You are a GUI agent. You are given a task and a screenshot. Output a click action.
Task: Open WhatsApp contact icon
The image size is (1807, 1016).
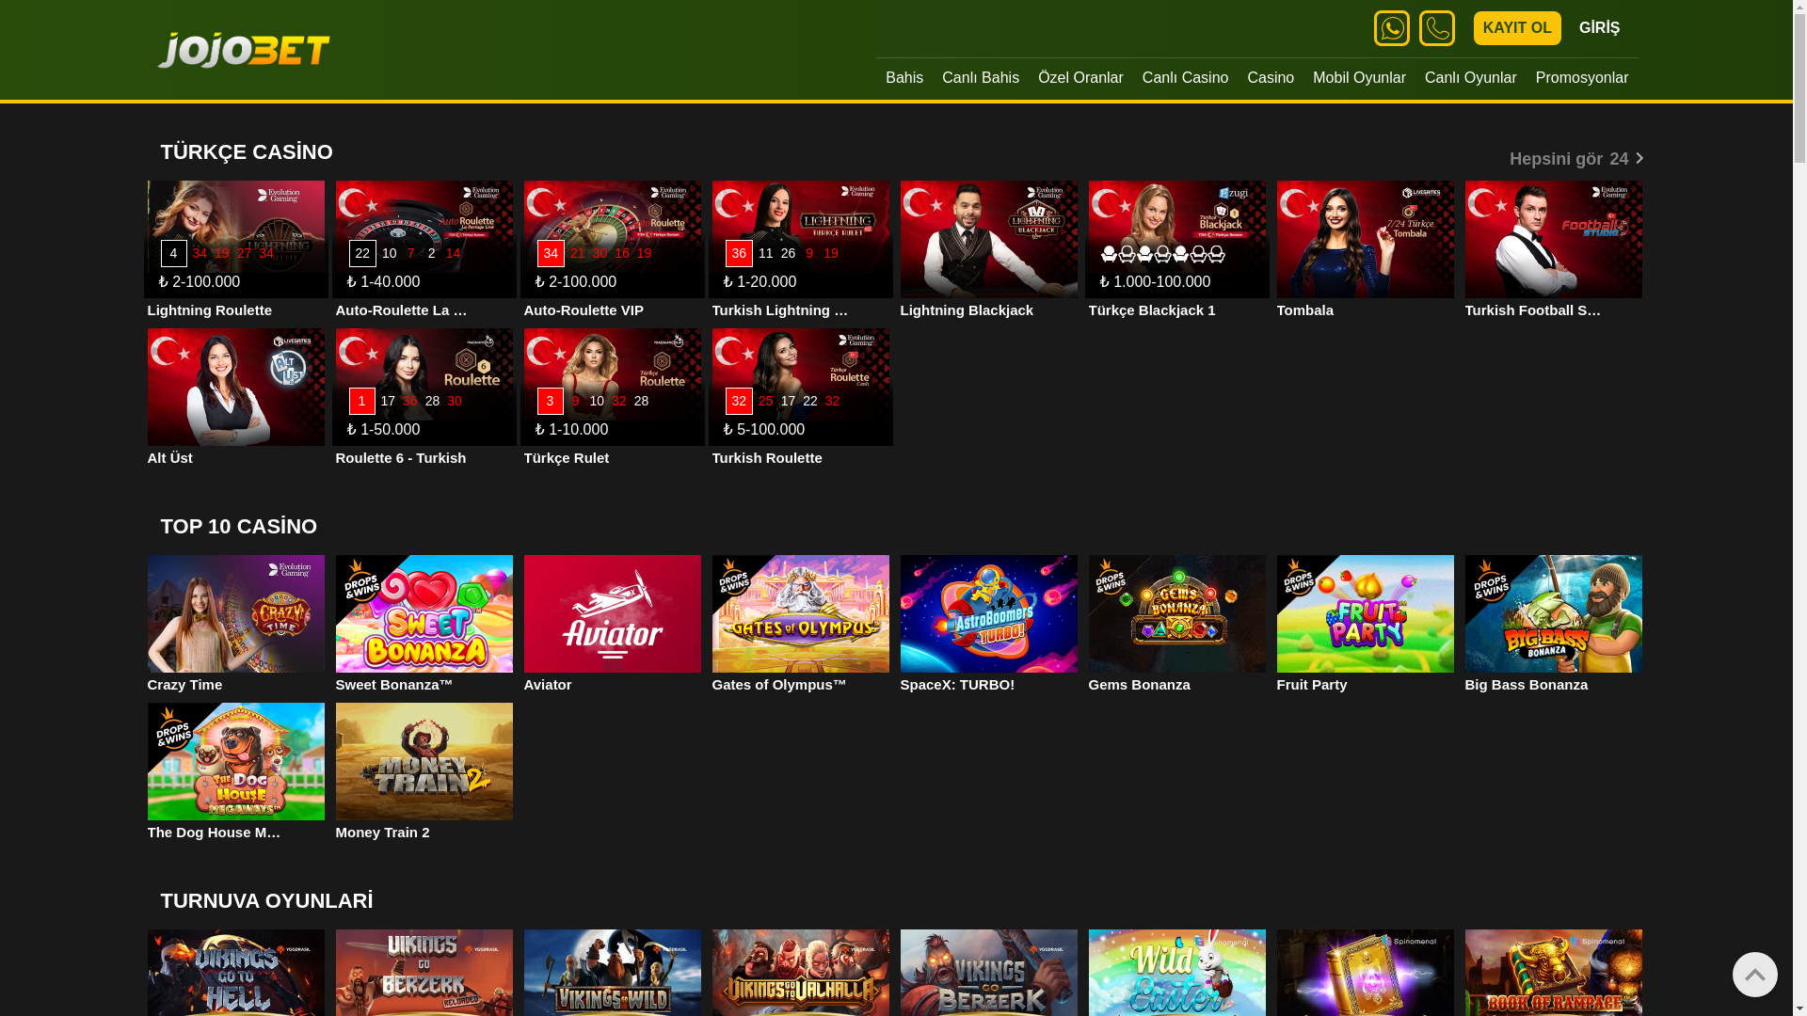pyautogui.click(x=1391, y=28)
